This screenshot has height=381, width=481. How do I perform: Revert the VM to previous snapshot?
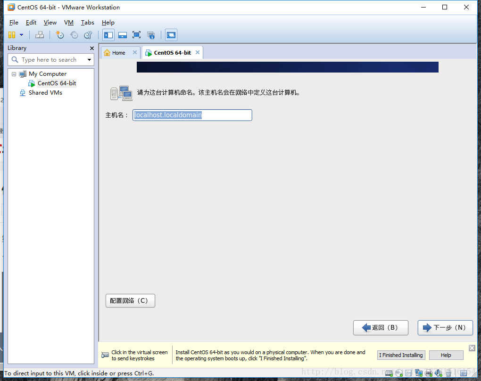pos(74,35)
